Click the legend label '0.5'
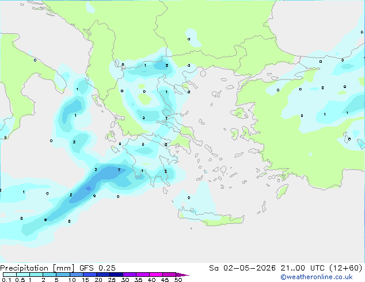365x282 pixels. pos(20,280)
